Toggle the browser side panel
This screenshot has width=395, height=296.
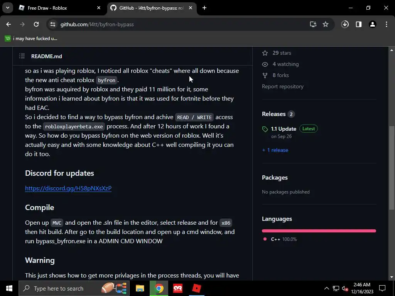click(359, 24)
